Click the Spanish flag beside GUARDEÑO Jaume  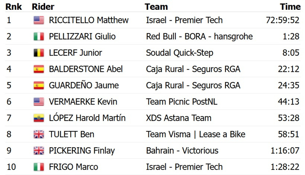[39, 85]
